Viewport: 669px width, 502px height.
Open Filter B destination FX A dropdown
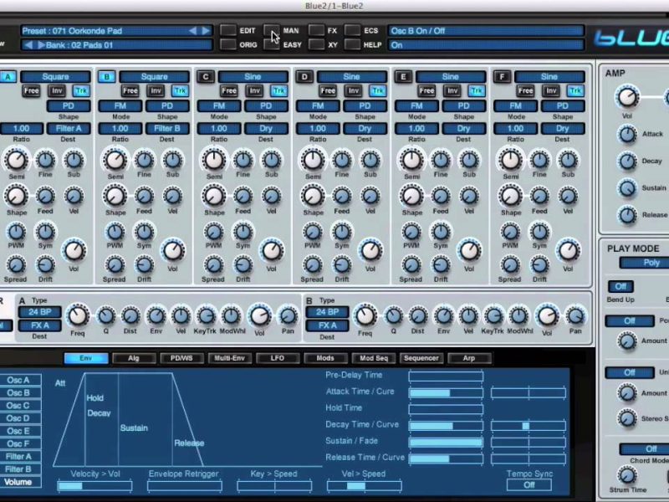tap(327, 325)
